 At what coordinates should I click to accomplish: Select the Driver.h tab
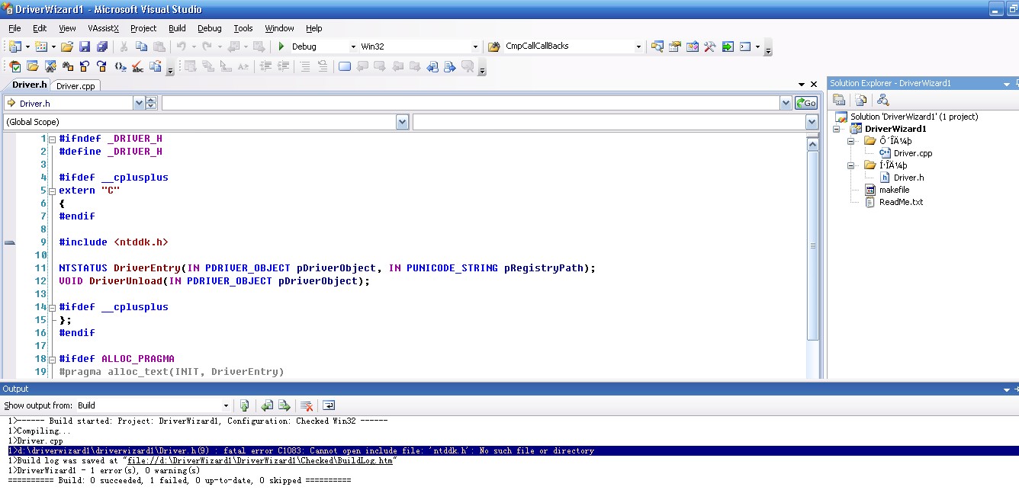[x=30, y=85]
